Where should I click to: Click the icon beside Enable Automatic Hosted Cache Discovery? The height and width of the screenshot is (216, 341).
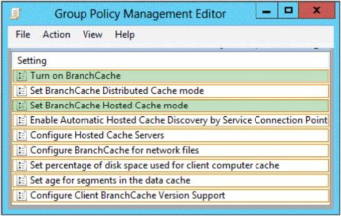22,120
